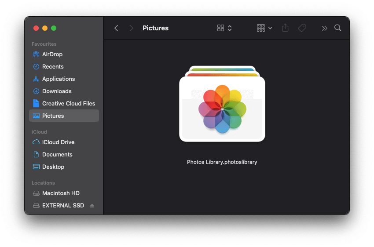Navigate back with the left chevron
The image size is (374, 247).
116,28
